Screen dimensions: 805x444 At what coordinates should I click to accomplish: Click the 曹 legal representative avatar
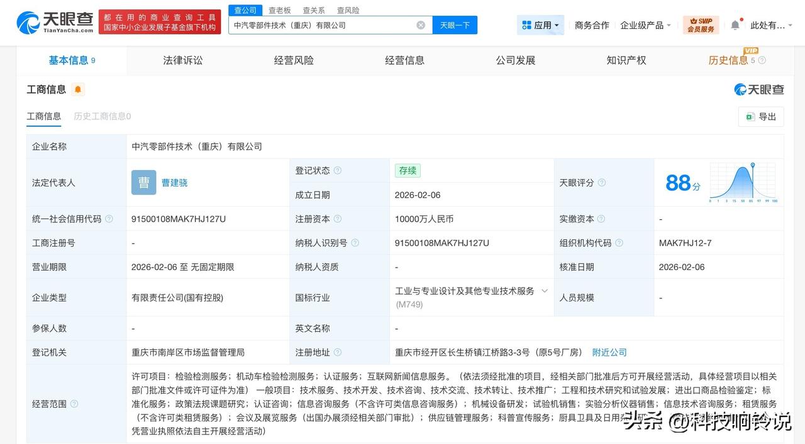click(143, 182)
